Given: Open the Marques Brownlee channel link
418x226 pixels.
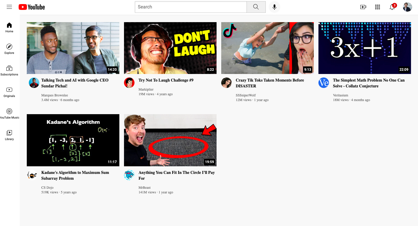Looking at the screenshot, I should 55,95.
